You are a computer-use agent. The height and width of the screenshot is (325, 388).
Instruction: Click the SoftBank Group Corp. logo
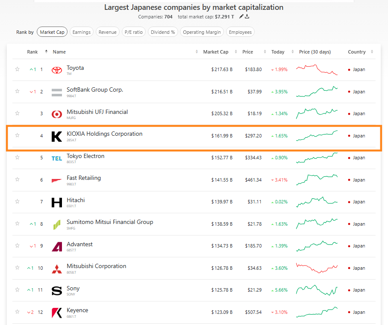(x=57, y=92)
